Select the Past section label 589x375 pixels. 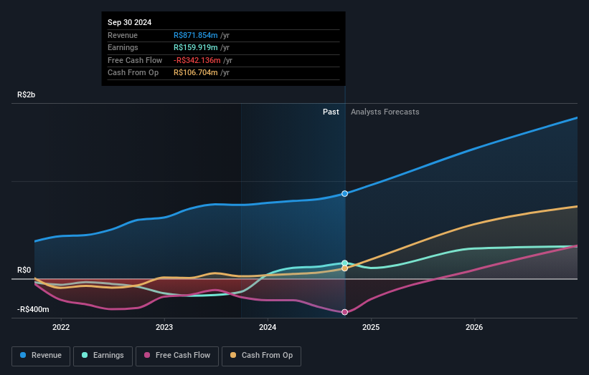click(x=331, y=112)
